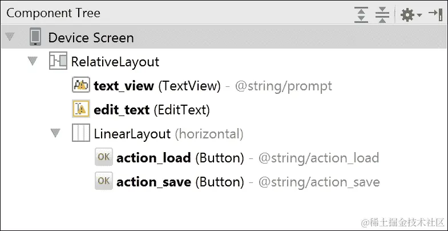Select the action_load (Button) item
Screen dimensions: 448x231
[180, 158]
